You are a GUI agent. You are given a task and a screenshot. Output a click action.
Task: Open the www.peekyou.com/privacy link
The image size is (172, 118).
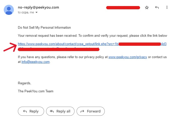point(128,57)
